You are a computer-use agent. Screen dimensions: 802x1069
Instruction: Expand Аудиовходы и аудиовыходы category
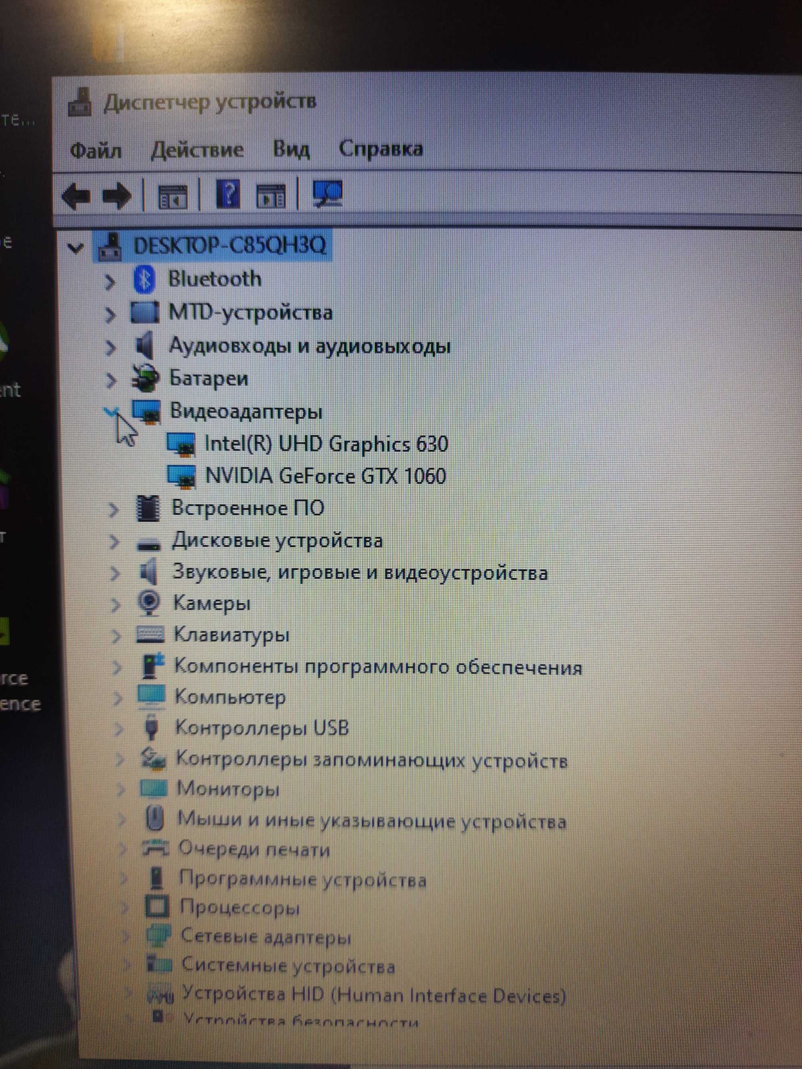[111, 348]
